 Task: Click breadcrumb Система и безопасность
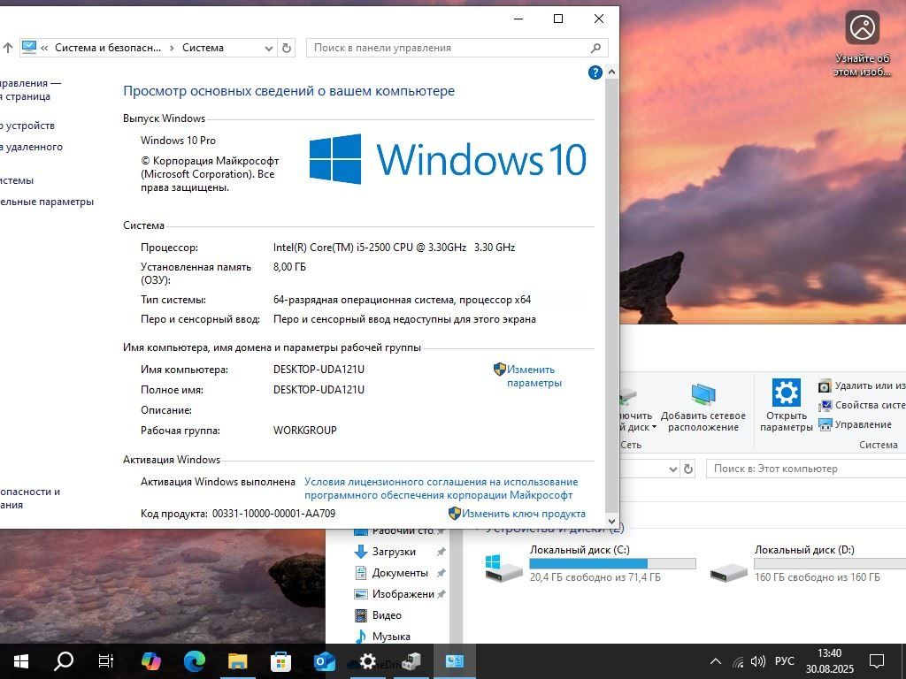(108, 48)
